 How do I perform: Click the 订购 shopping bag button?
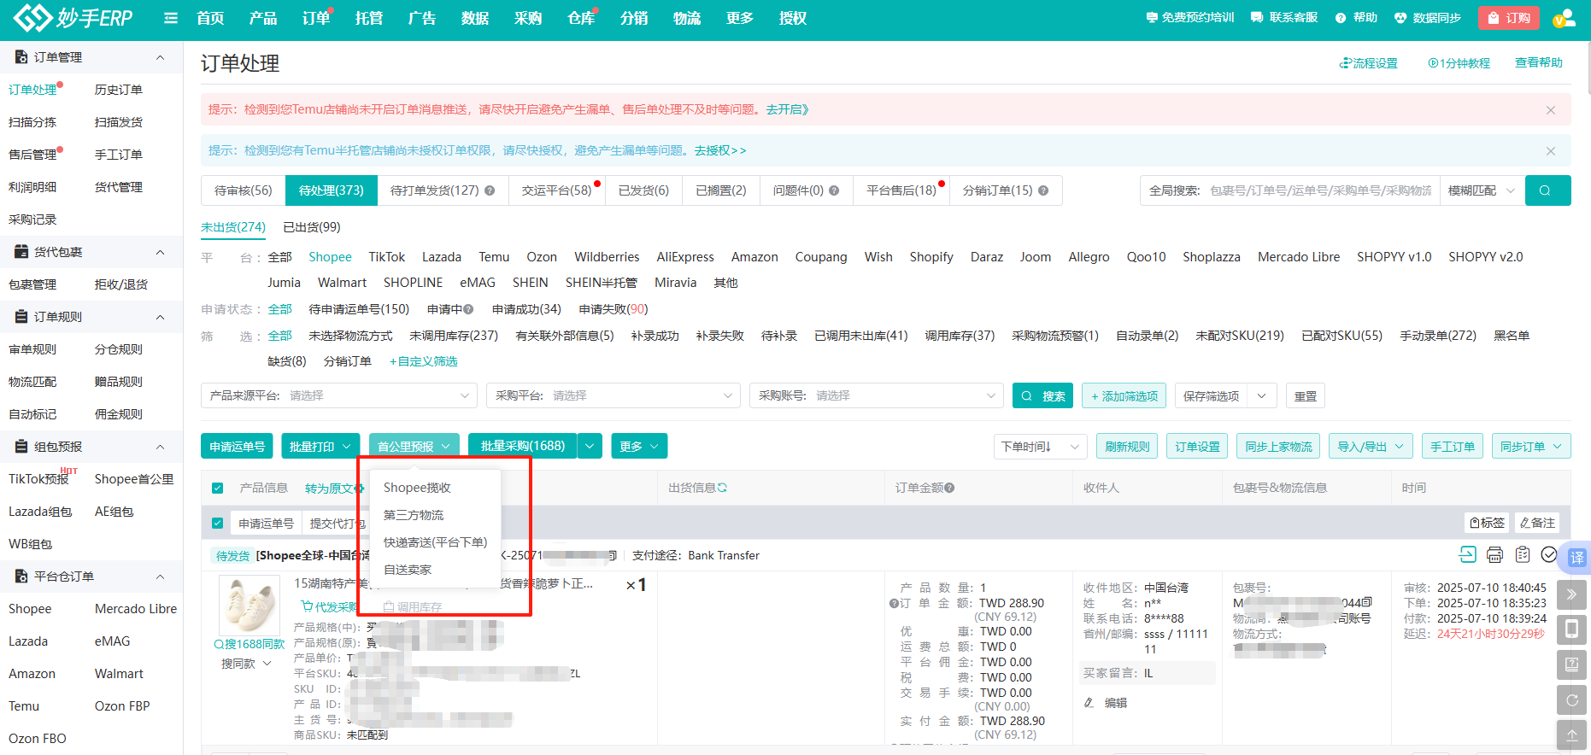pyautogui.click(x=1509, y=18)
